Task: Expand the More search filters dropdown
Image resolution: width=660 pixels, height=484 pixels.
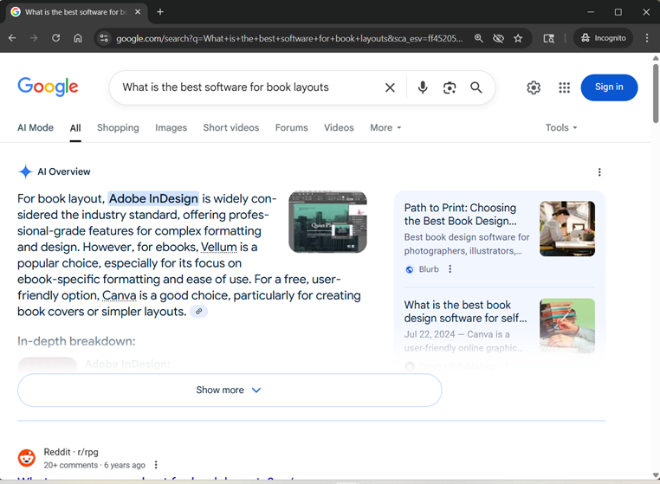Action: point(385,127)
